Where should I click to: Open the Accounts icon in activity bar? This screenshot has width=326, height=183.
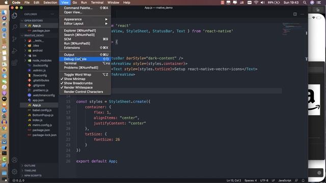pyautogui.click(x=14, y=160)
